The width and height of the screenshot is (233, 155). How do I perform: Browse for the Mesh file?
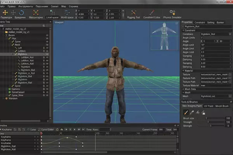230,96
